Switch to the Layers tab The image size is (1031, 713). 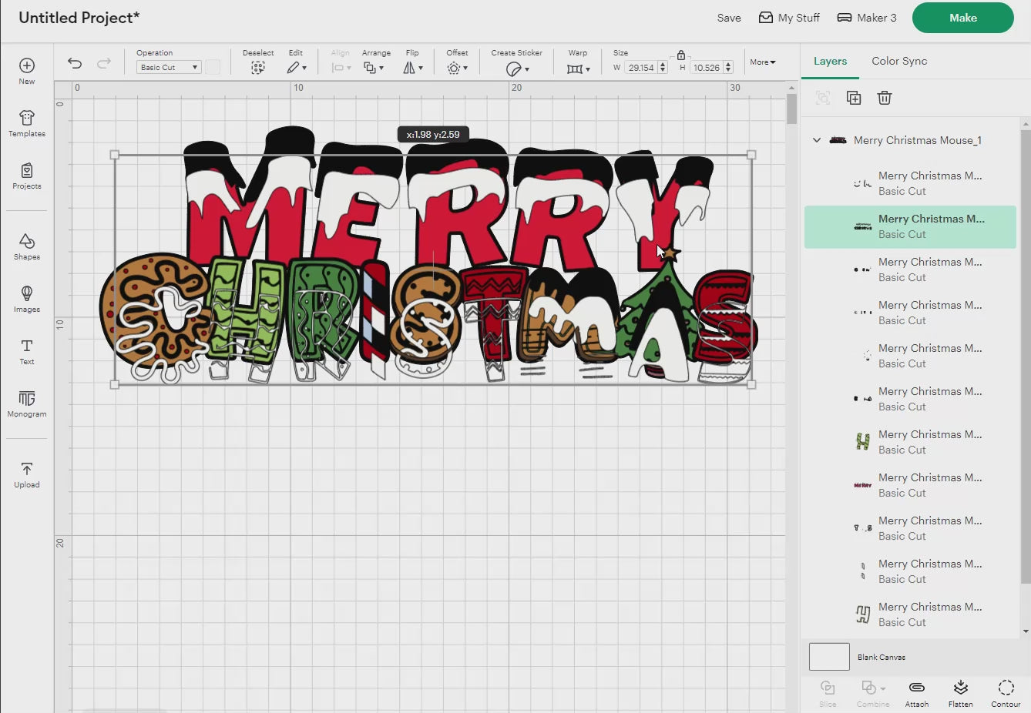tap(830, 61)
